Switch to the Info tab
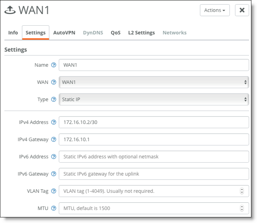Screen dimensions: 257x223 [13, 33]
